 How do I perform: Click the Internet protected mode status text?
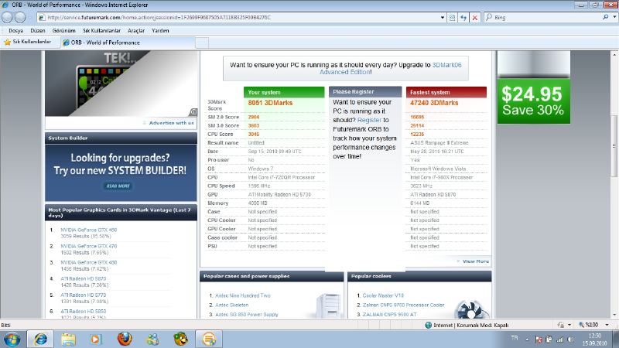coord(470,326)
